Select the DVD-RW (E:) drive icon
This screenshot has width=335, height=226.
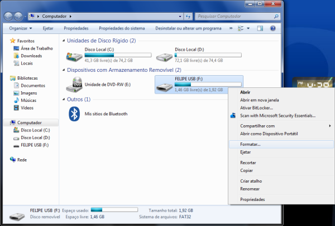coord(74,84)
